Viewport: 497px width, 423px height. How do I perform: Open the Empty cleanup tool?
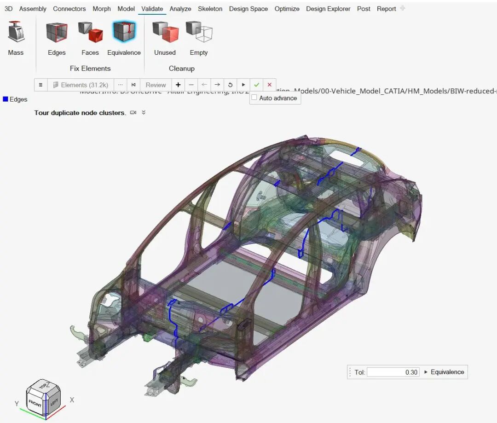point(199,33)
